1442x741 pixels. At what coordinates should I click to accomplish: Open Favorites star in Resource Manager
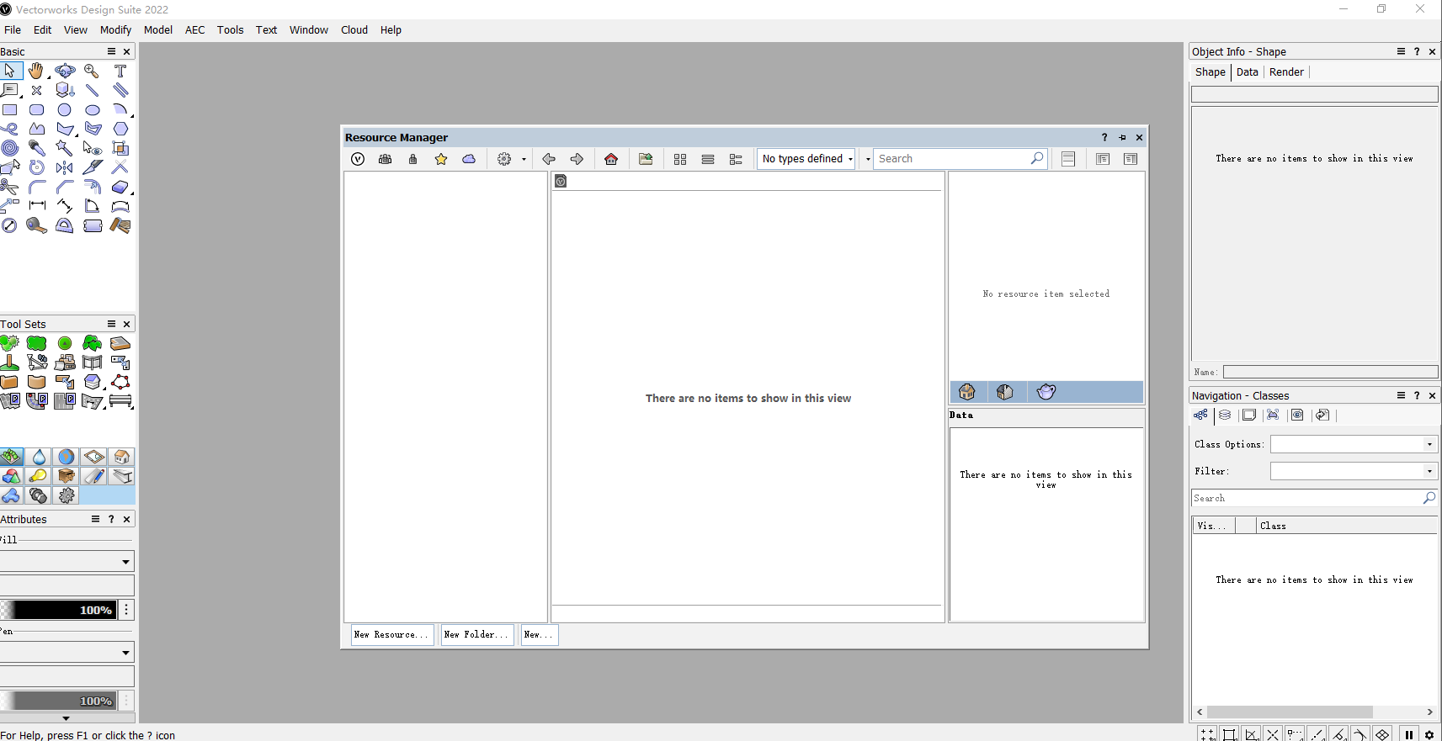tap(441, 159)
